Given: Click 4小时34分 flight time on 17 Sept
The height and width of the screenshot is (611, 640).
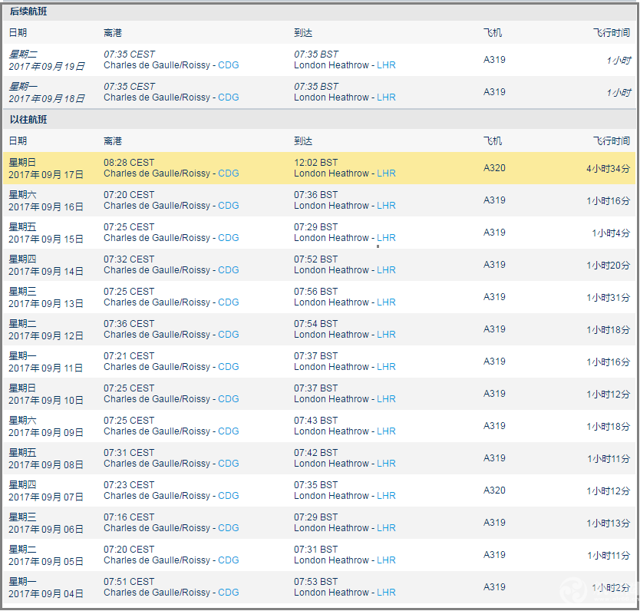Looking at the screenshot, I should (609, 168).
